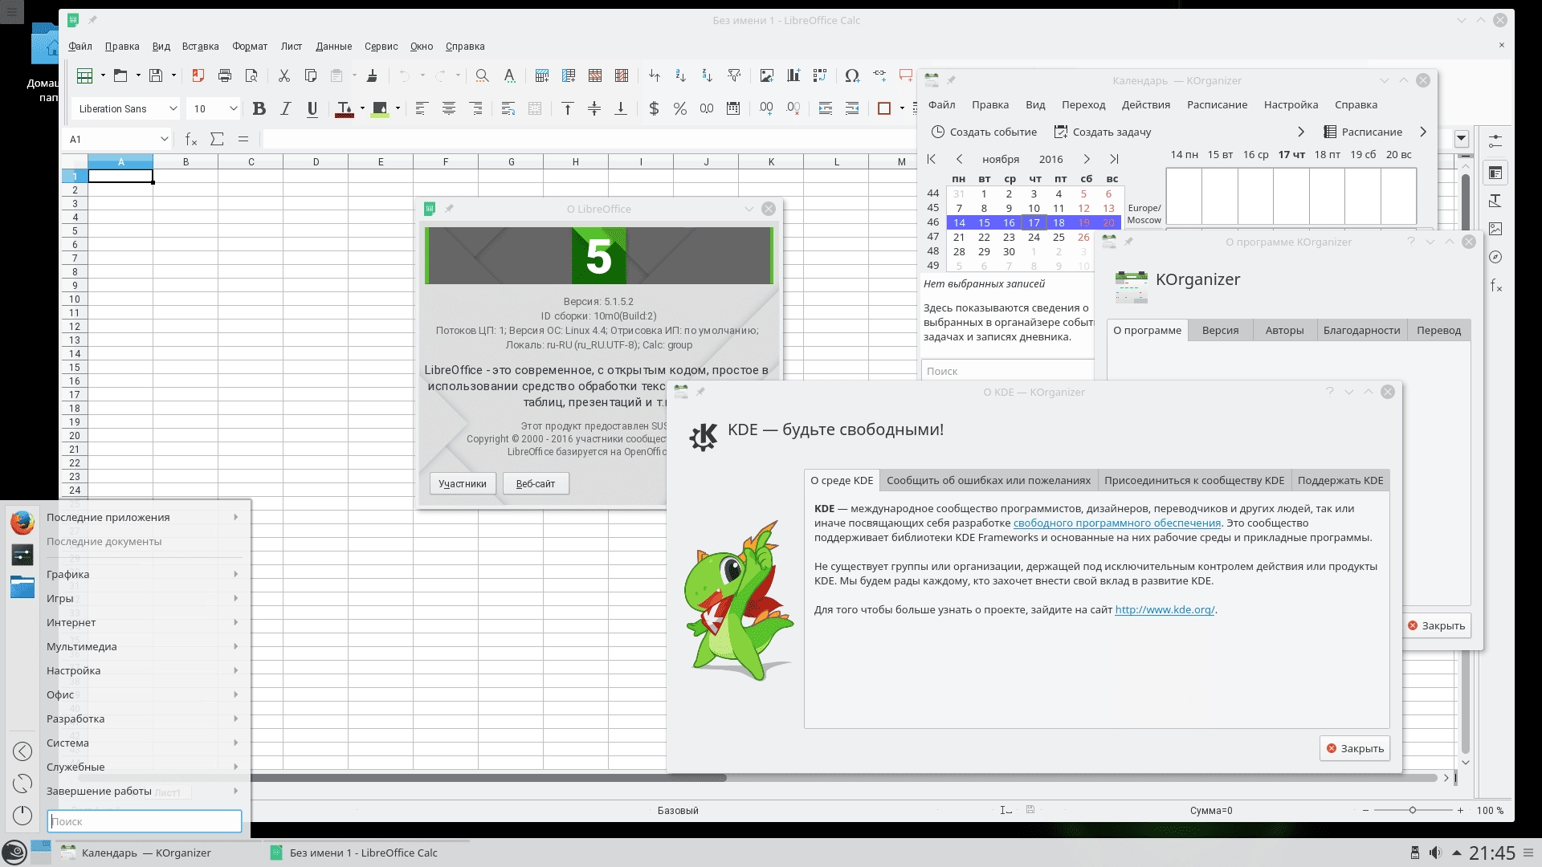This screenshot has width=1542, height=867.
Task: Click the Copy icon in Calc toolbar
Action: 310,75
